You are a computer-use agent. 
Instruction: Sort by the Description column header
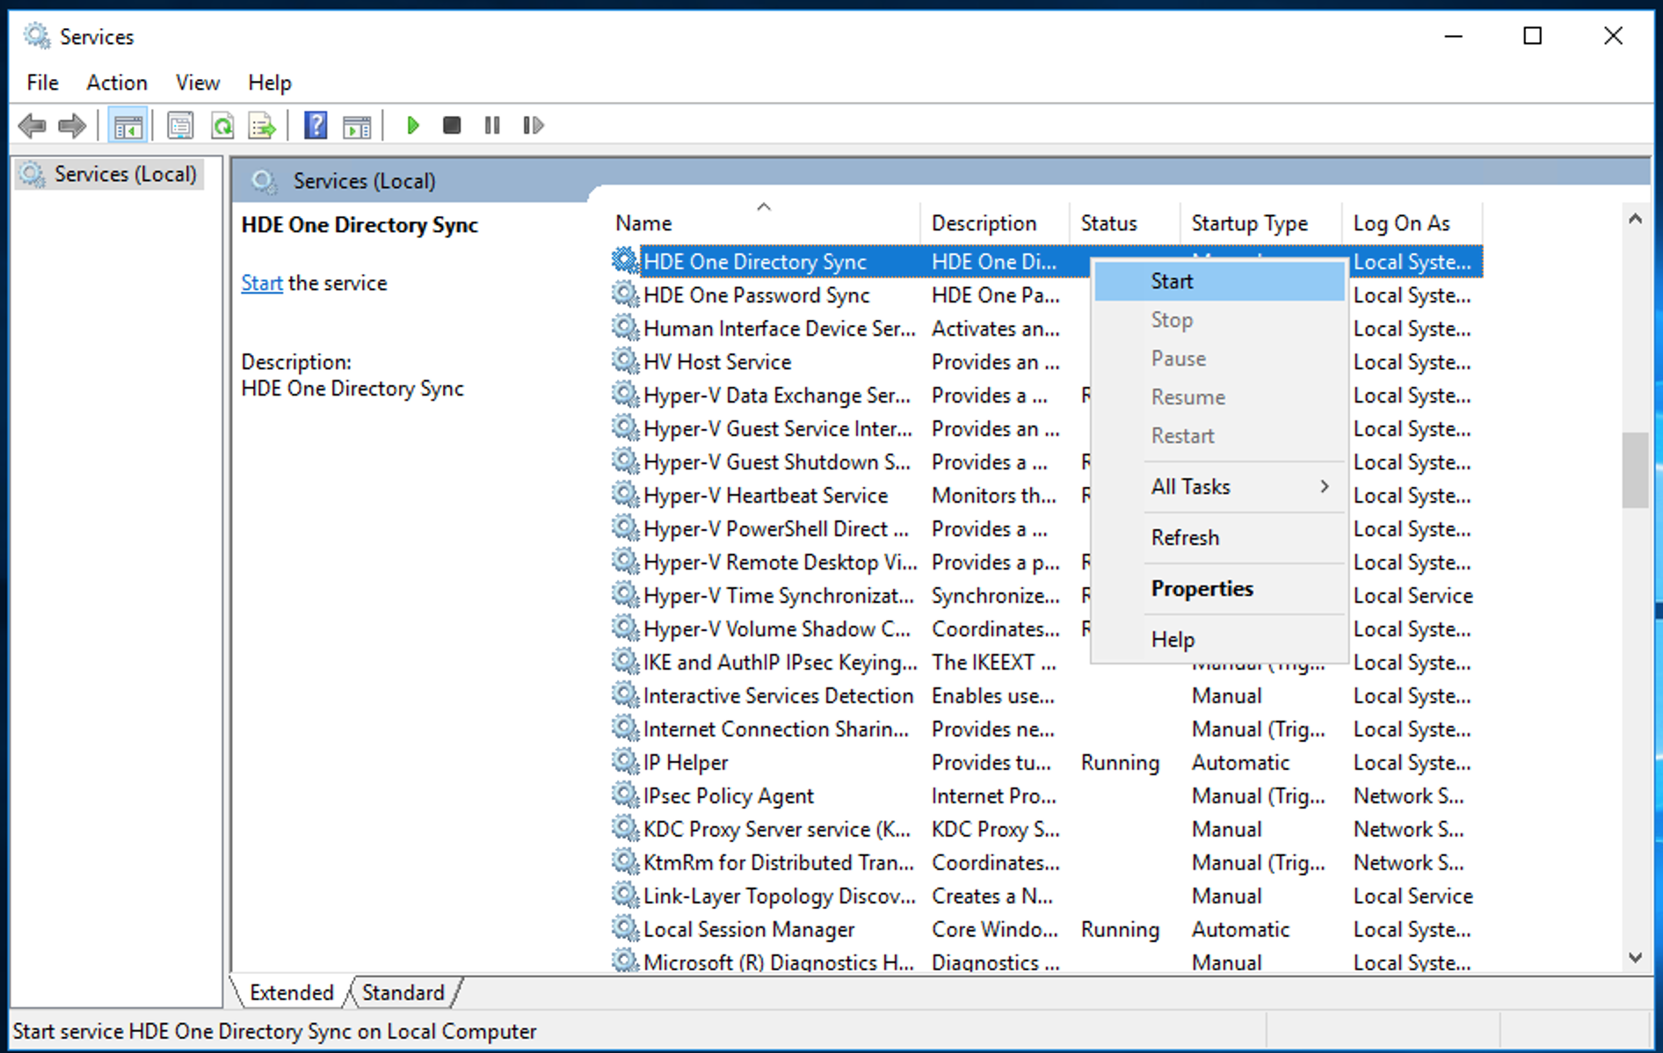[x=995, y=223]
